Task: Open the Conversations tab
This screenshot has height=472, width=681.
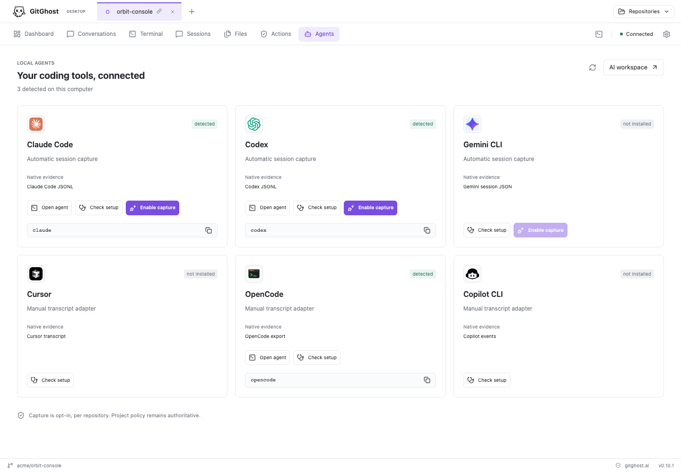Action: tap(91, 34)
